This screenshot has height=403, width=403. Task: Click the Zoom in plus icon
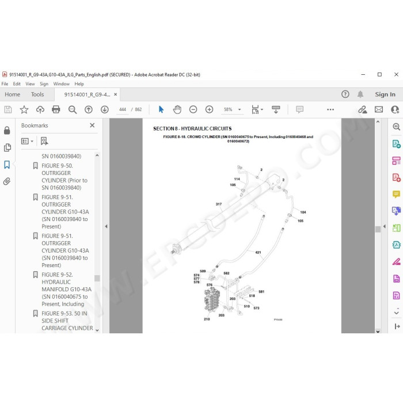click(209, 109)
